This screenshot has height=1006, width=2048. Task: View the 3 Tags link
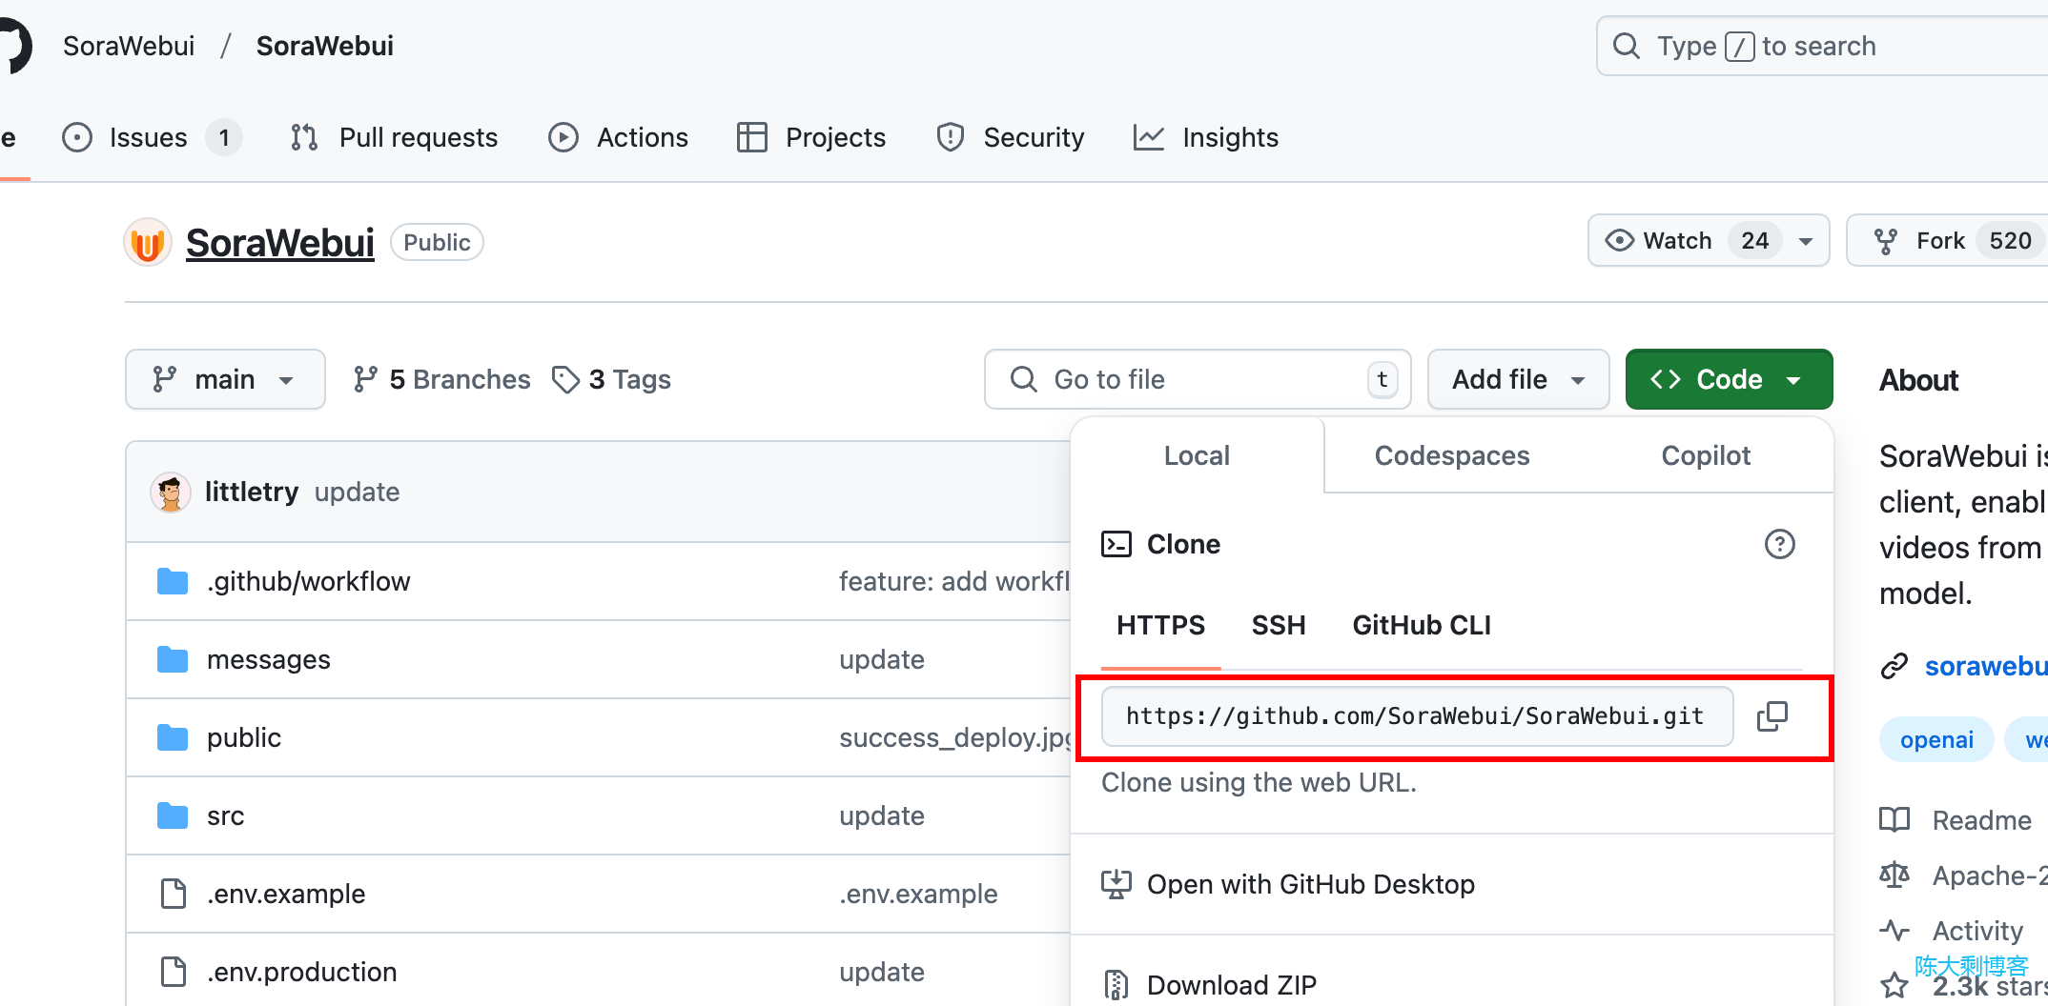click(x=612, y=379)
